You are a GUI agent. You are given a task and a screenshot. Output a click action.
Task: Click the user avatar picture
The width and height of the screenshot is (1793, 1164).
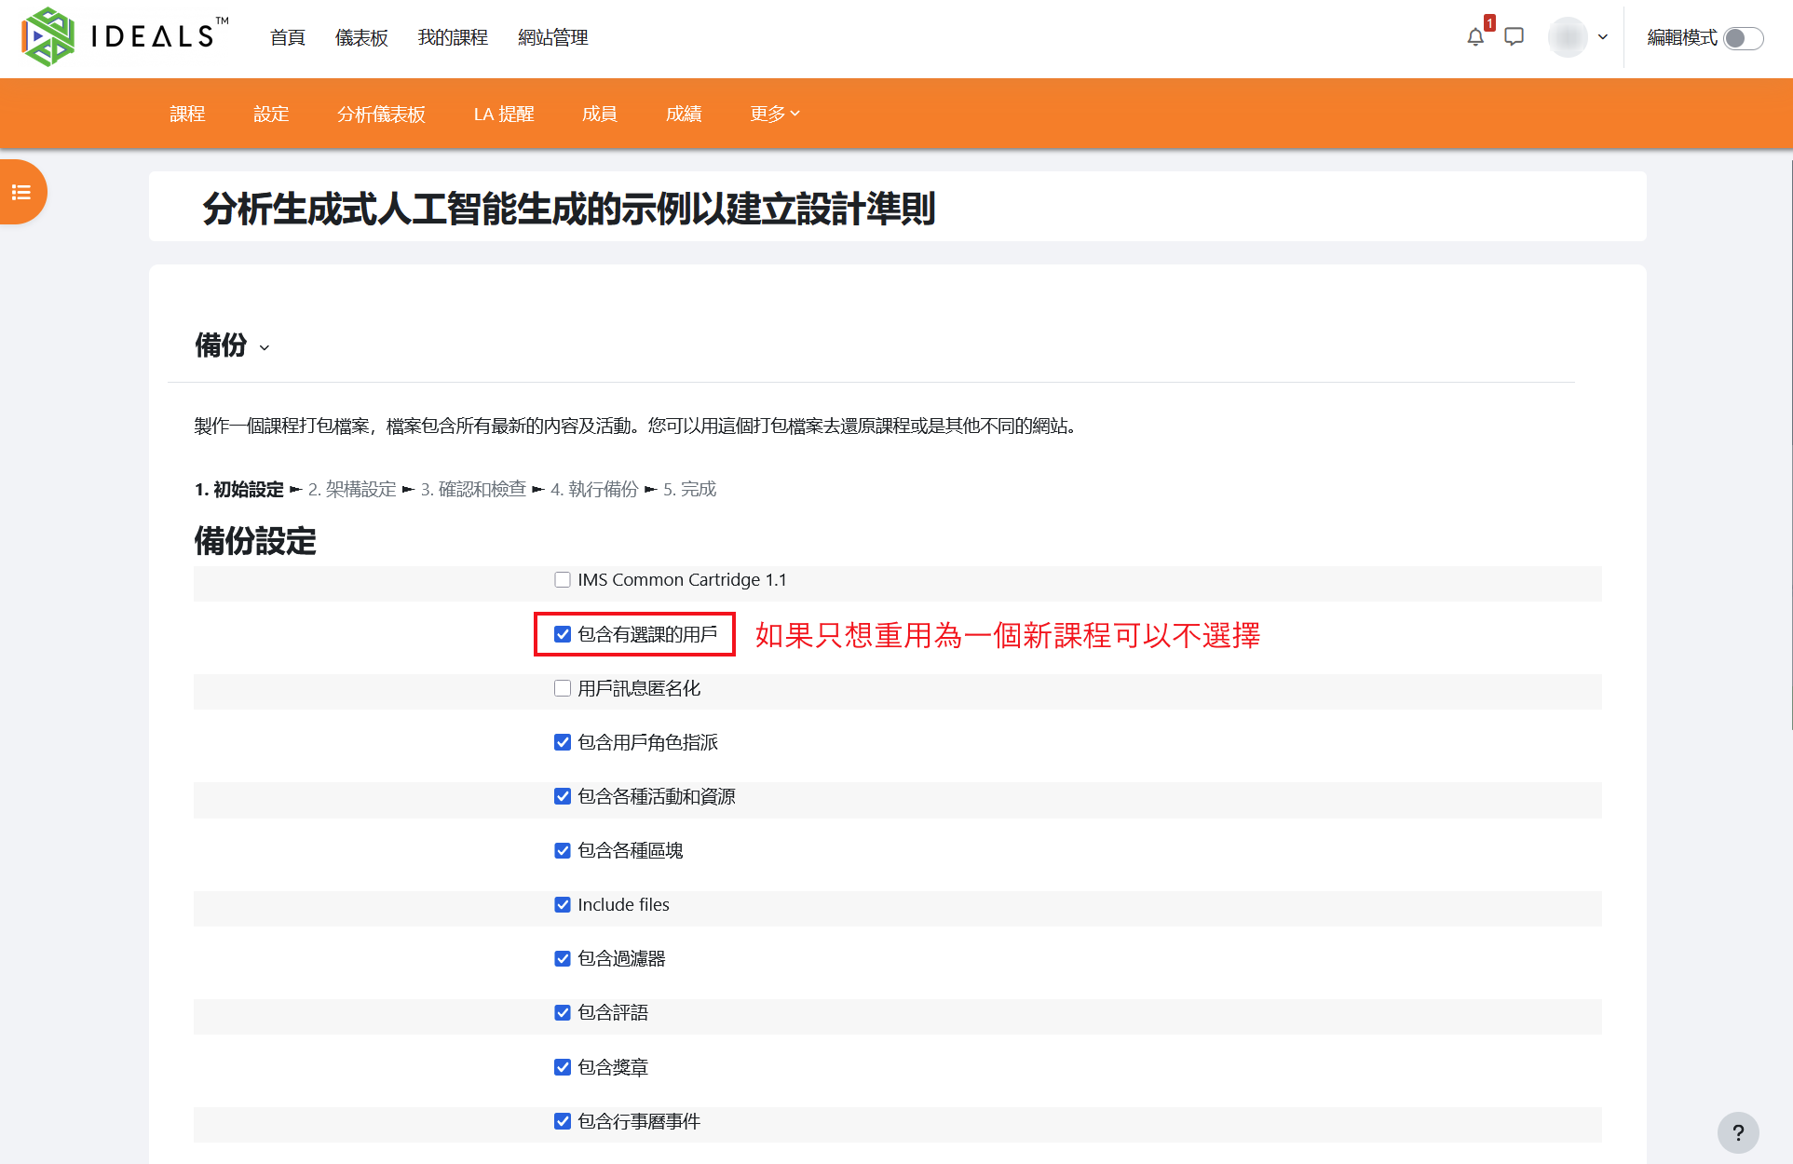(x=1568, y=37)
